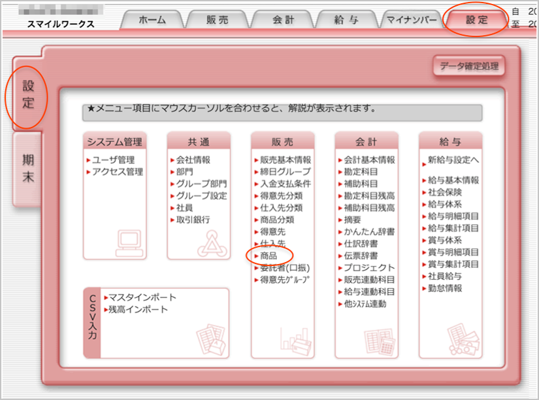The height and width of the screenshot is (400, 539).
Task: Open the マイナンバー tab
Action: point(412,20)
